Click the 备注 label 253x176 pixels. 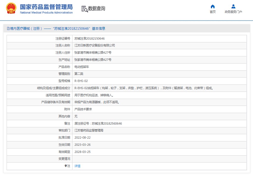(67, 123)
